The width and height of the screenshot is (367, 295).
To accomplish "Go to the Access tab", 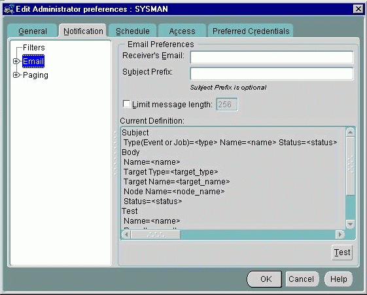I will click(182, 31).
